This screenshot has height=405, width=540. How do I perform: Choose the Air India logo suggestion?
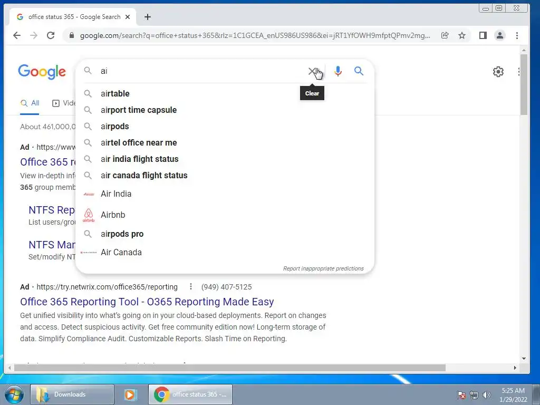click(225, 194)
